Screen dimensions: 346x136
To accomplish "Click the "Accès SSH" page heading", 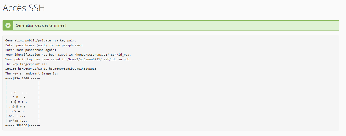I will click(x=24, y=8).
